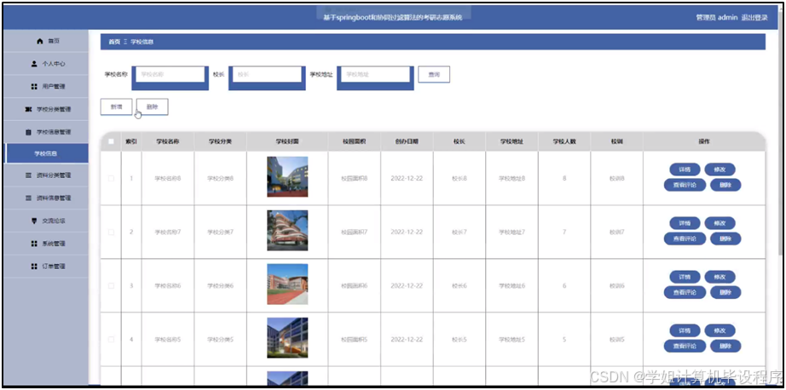Collapse the 学校信息管理 sidebar menu
This screenshot has width=786, height=390.
pyautogui.click(x=46, y=132)
